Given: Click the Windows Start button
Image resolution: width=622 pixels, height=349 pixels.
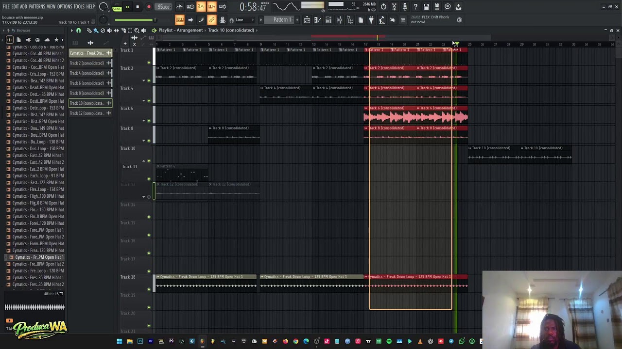Looking at the screenshot, I should (x=119, y=342).
